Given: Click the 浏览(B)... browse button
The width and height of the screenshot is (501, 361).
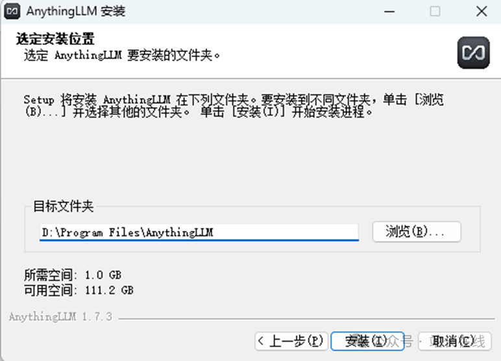Looking at the screenshot, I should (417, 232).
